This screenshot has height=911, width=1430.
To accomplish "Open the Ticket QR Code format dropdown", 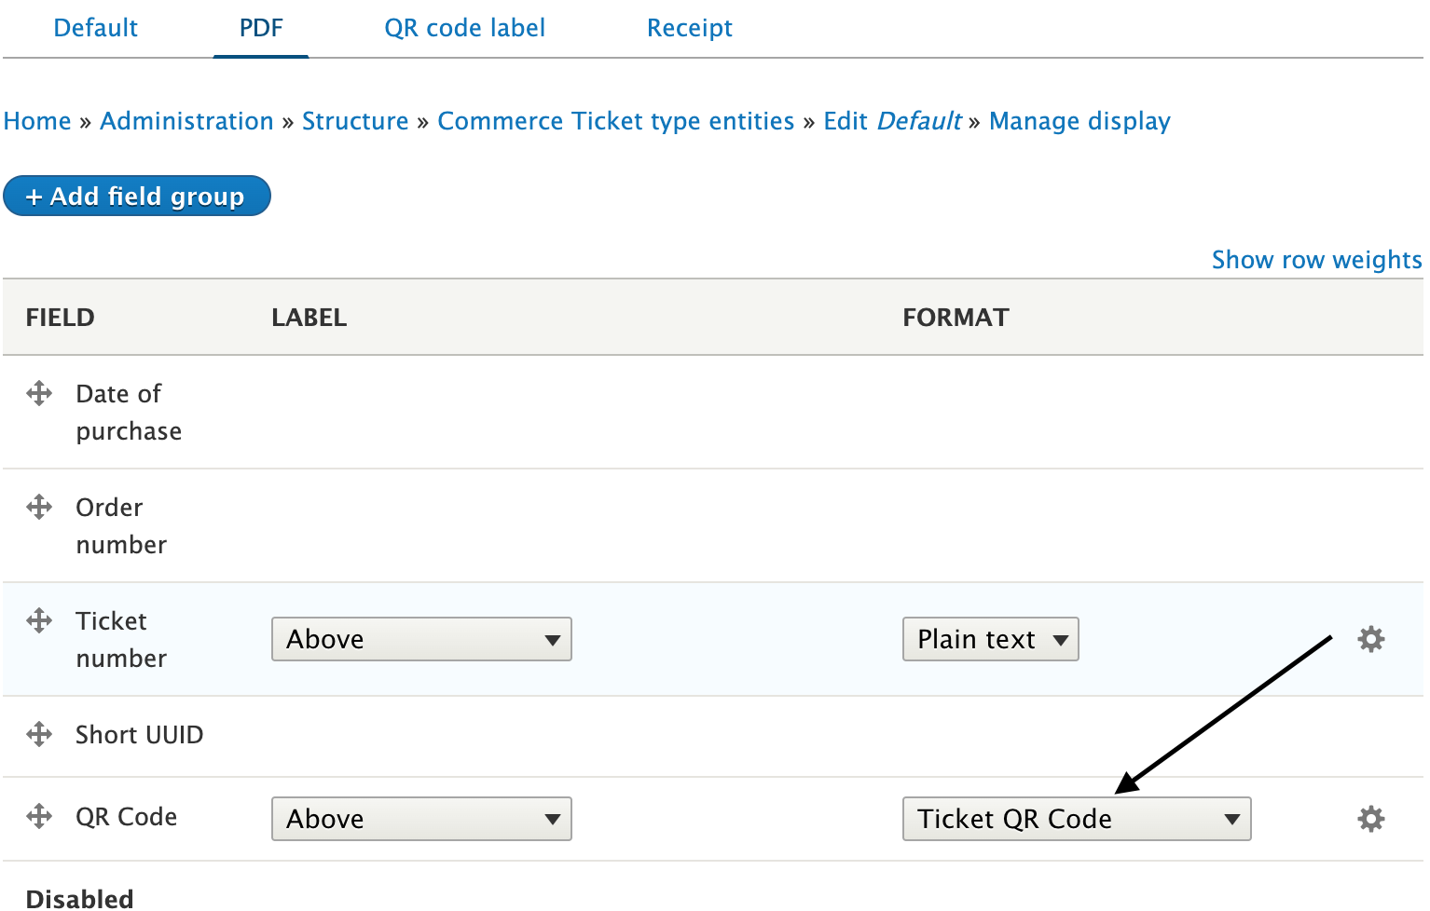I will click(x=1076, y=819).
